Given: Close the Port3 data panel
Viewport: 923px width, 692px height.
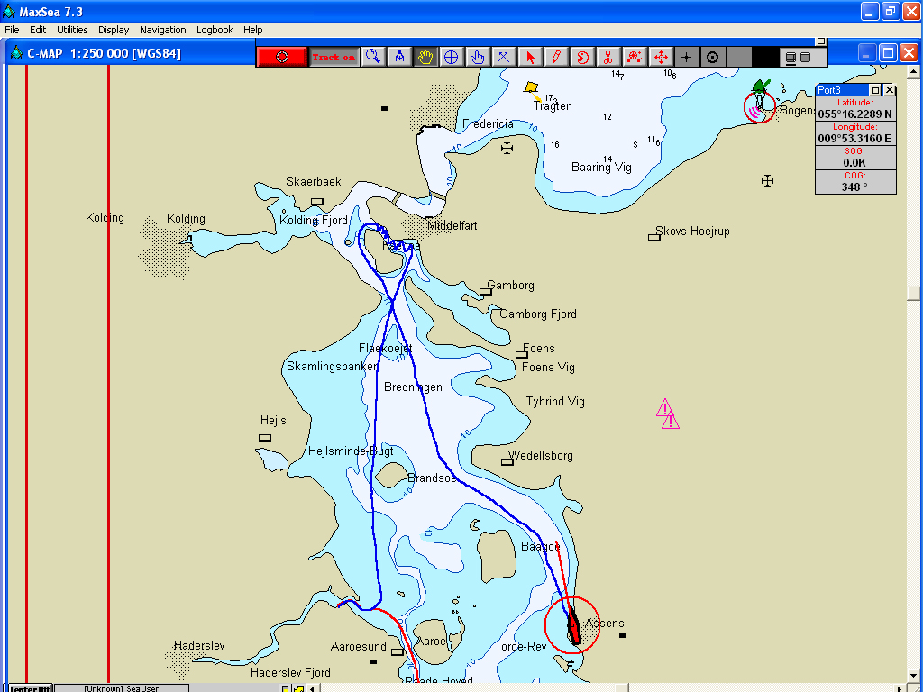Looking at the screenshot, I should pos(890,89).
